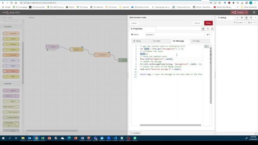Open Chrome from the taskbar

[36, 138]
